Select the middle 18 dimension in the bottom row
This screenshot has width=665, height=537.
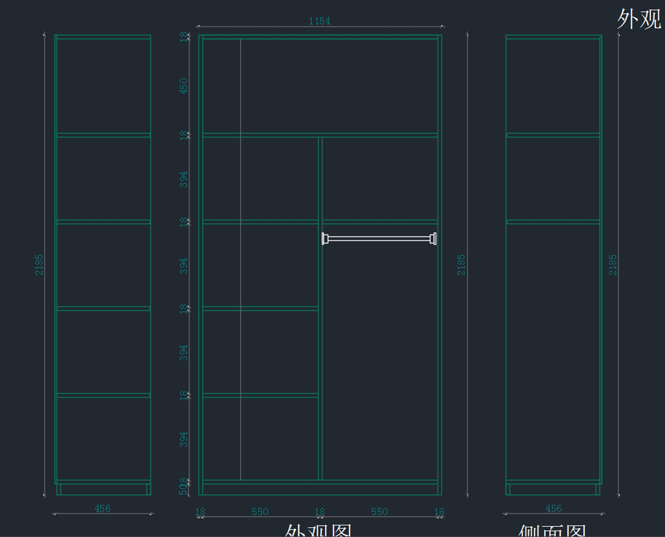(x=320, y=512)
